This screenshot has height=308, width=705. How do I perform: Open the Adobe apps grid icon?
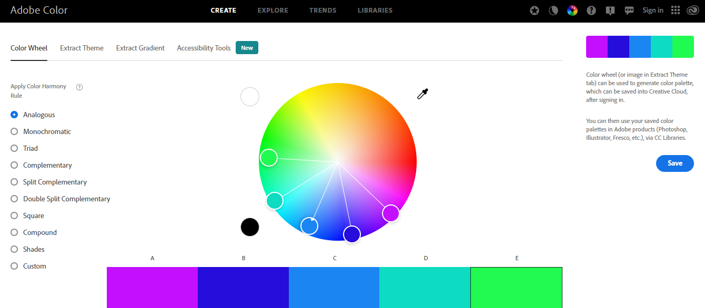tap(675, 10)
